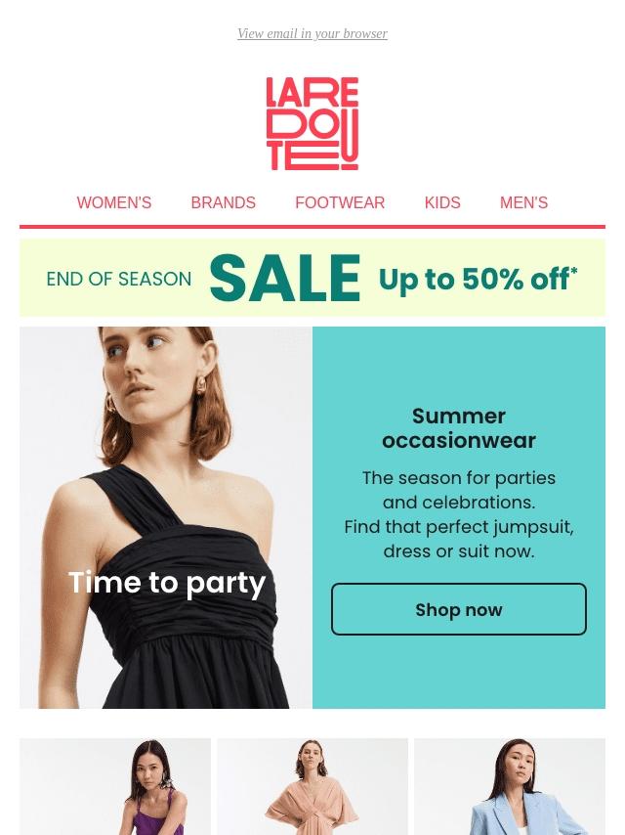
Task: Open the View email in your browser link
Action: (x=312, y=33)
